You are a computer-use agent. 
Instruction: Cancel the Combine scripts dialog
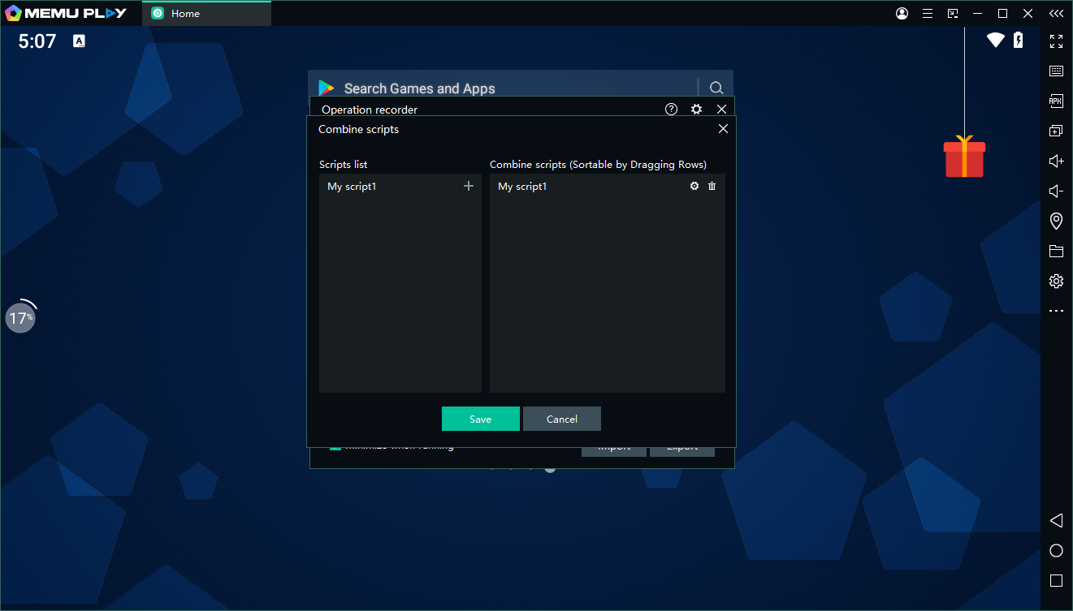(561, 419)
